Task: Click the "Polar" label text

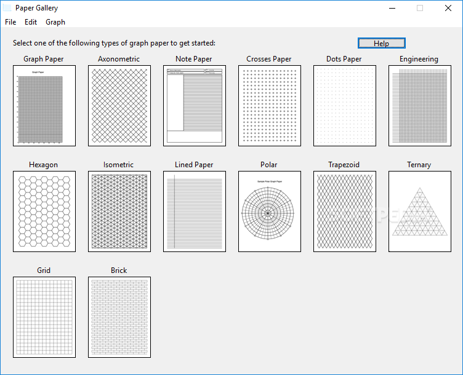Action: (x=268, y=165)
